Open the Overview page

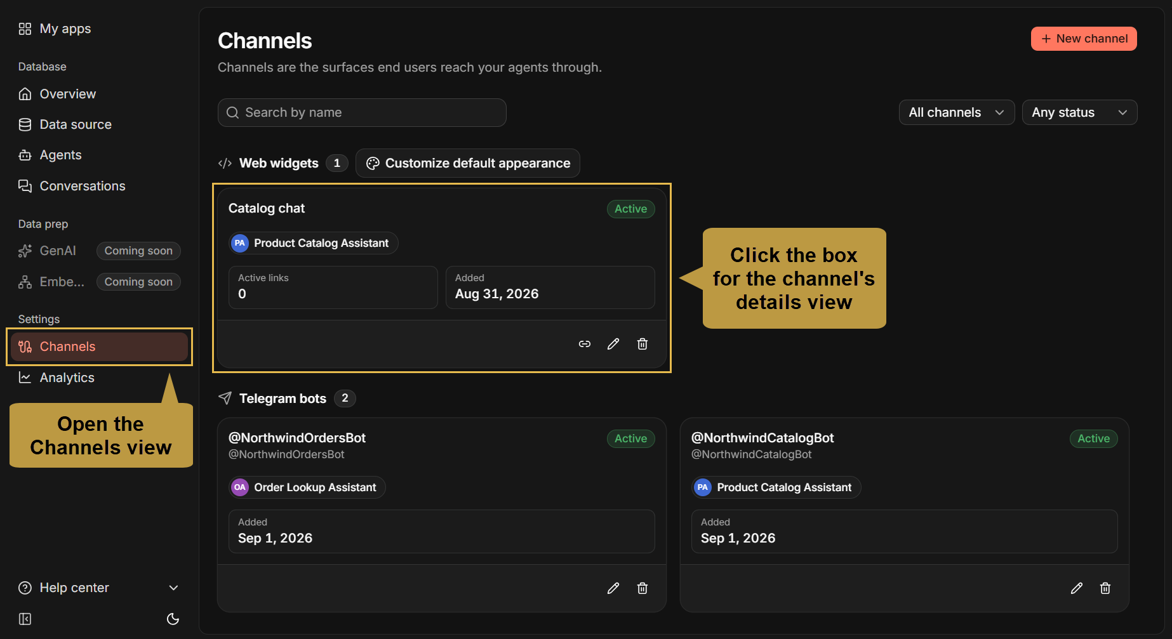coord(99,94)
